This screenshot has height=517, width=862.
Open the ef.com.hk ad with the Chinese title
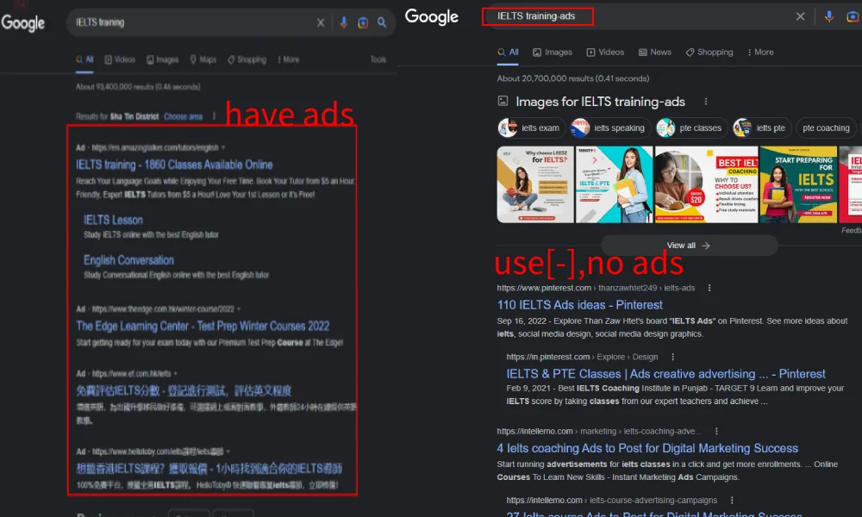[184, 390]
